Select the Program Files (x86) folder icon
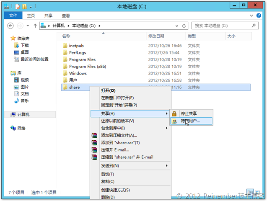The width and height of the screenshot is (267, 201). [x=65, y=66]
